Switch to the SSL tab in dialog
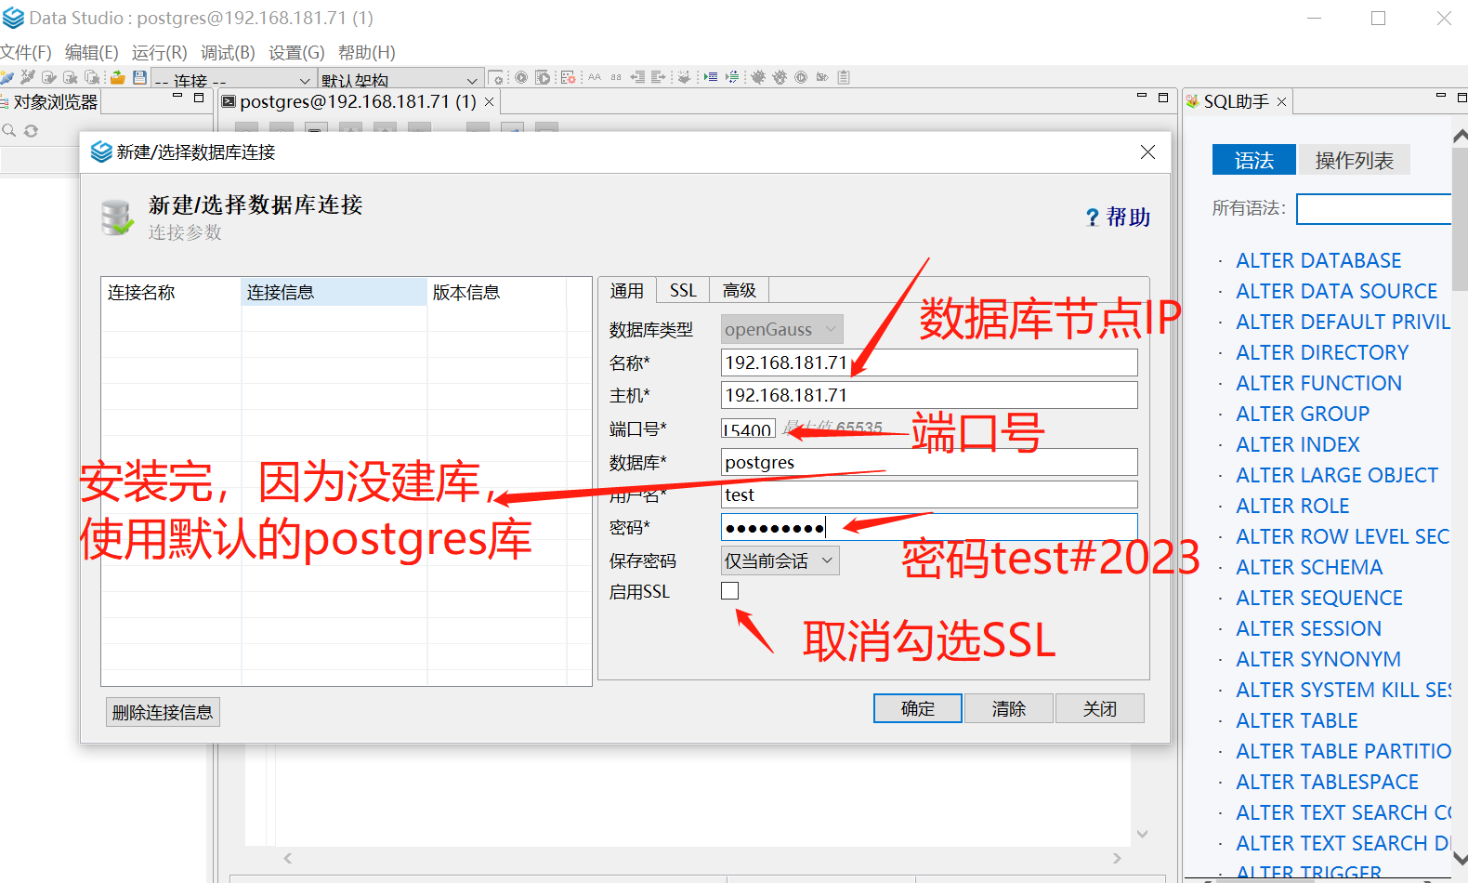 click(x=683, y=290)
